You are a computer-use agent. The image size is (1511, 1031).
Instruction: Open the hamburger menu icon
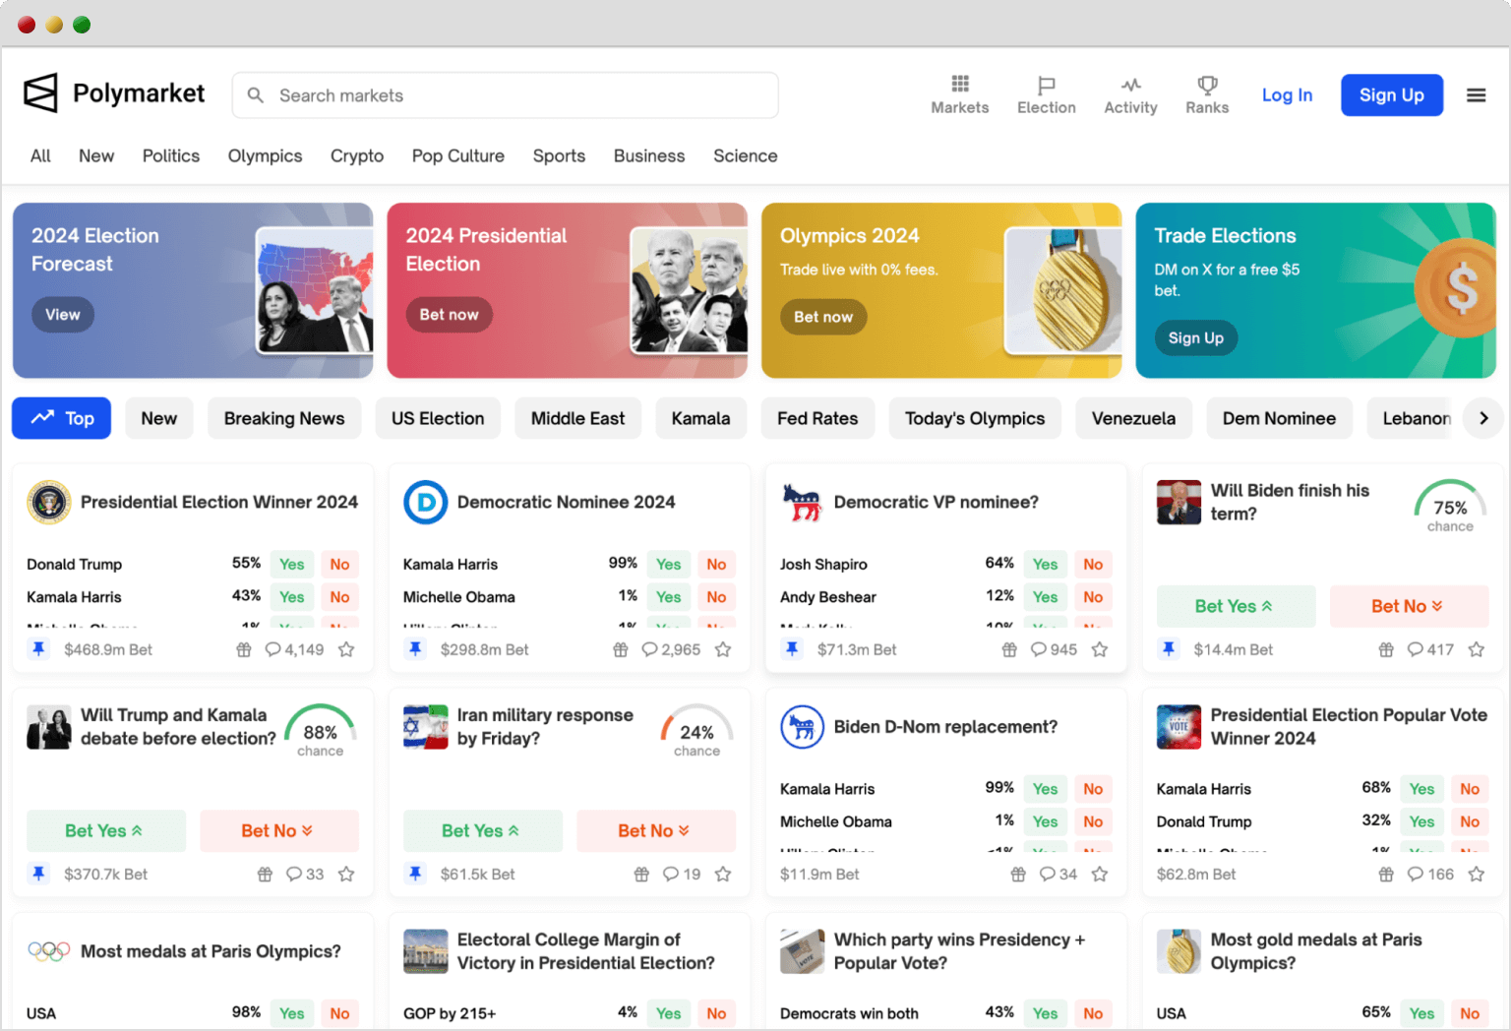pyautogui.click(x=1476, y=95)
